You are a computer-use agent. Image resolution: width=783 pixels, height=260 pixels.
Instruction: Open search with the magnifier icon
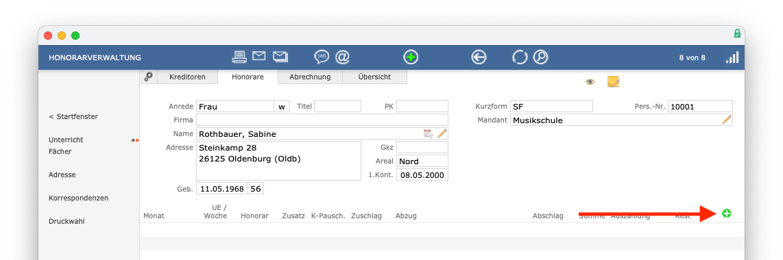540,57
